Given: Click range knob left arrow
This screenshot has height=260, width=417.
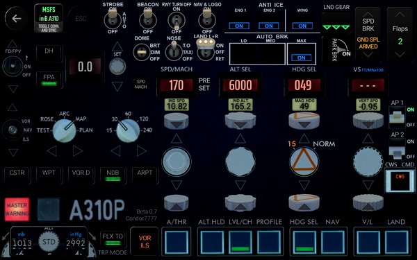Looking at the screenshot, I should (x=115, y=151).
